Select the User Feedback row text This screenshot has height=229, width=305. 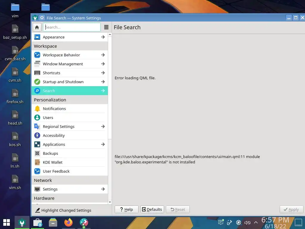(56, 171)
